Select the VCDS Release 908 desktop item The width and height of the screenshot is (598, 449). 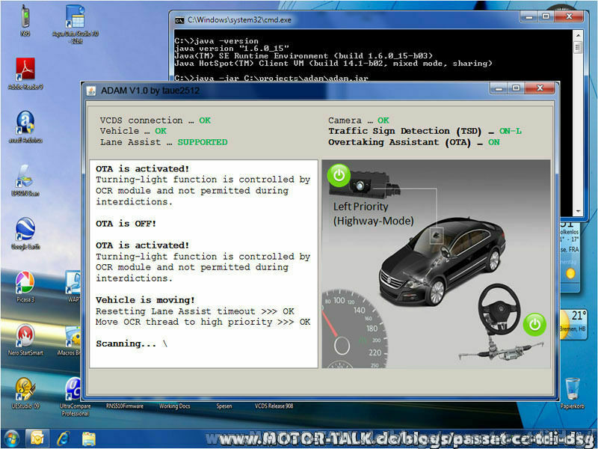(x=274, y=406)
